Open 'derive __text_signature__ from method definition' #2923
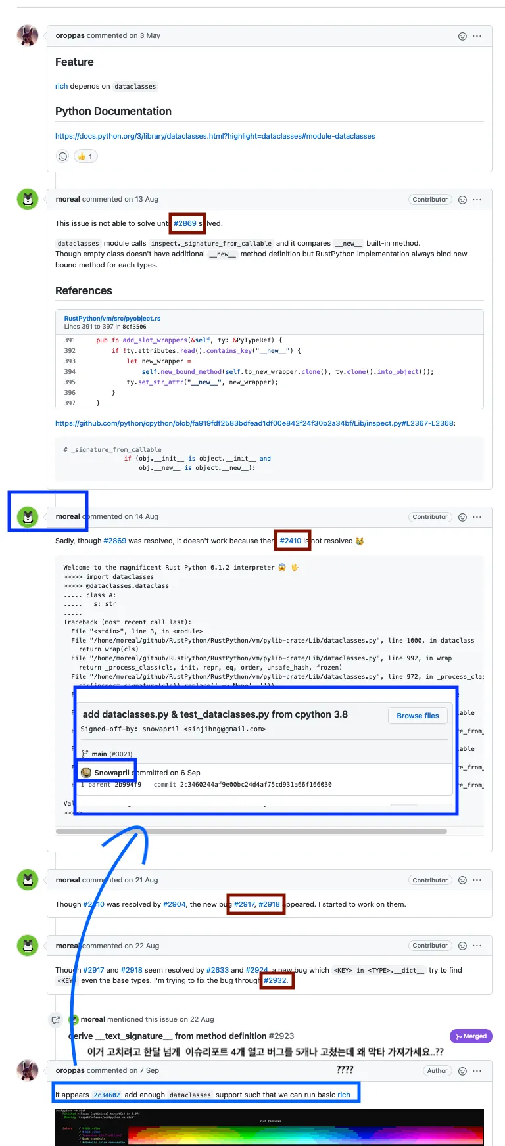Viewport: 505px width, 1146px height. [181, 1036]
